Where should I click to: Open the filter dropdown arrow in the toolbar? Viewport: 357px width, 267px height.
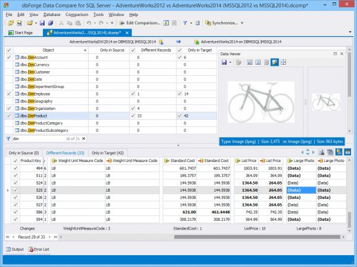(191, 23)
